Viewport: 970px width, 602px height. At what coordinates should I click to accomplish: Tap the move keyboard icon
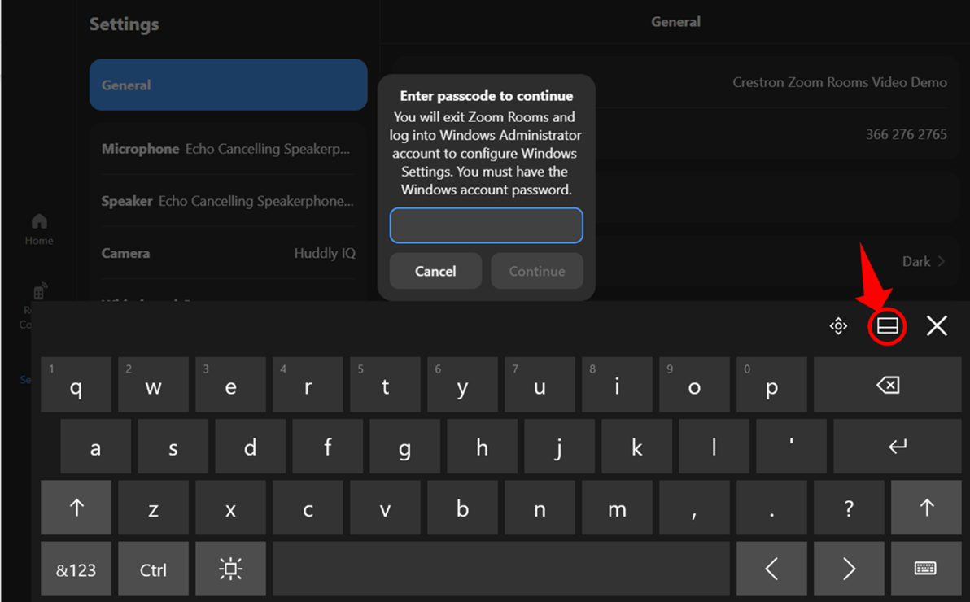(x=838, y=325)
